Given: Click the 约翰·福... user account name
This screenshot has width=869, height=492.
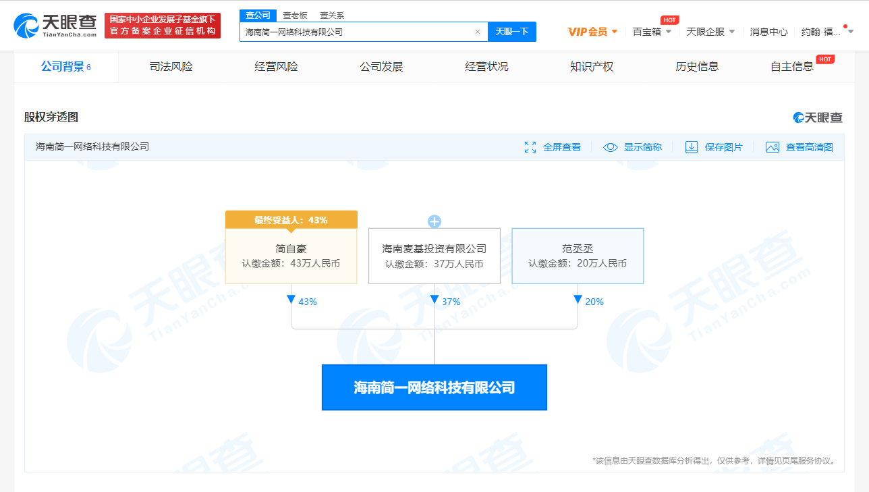Looking at the screenshot, I should [821, 32].
